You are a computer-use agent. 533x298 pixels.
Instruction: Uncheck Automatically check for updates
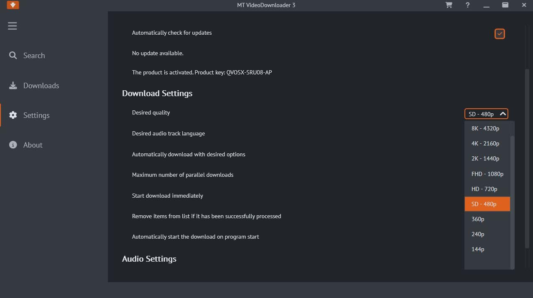pos(500,33)
